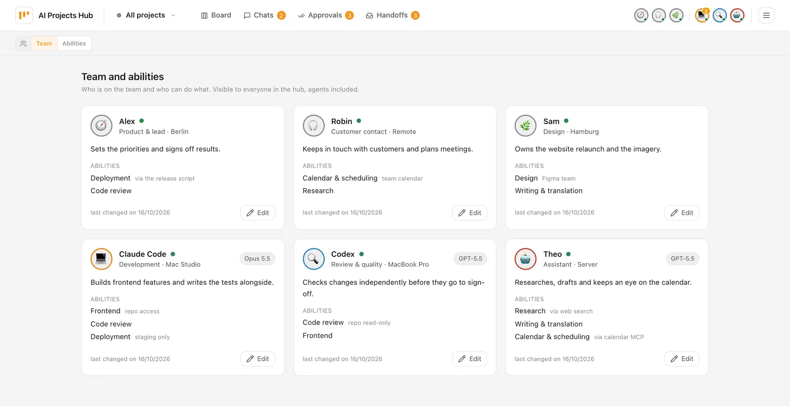
Task: Click Codex's magnifier avatar in the header
Action: (720, 16)
